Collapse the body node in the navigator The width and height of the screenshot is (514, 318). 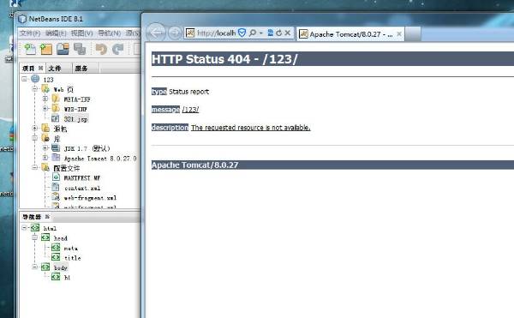click(x=35, y=267)
